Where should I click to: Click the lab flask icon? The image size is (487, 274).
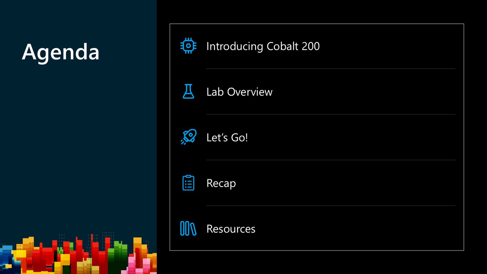coord(188,92)
